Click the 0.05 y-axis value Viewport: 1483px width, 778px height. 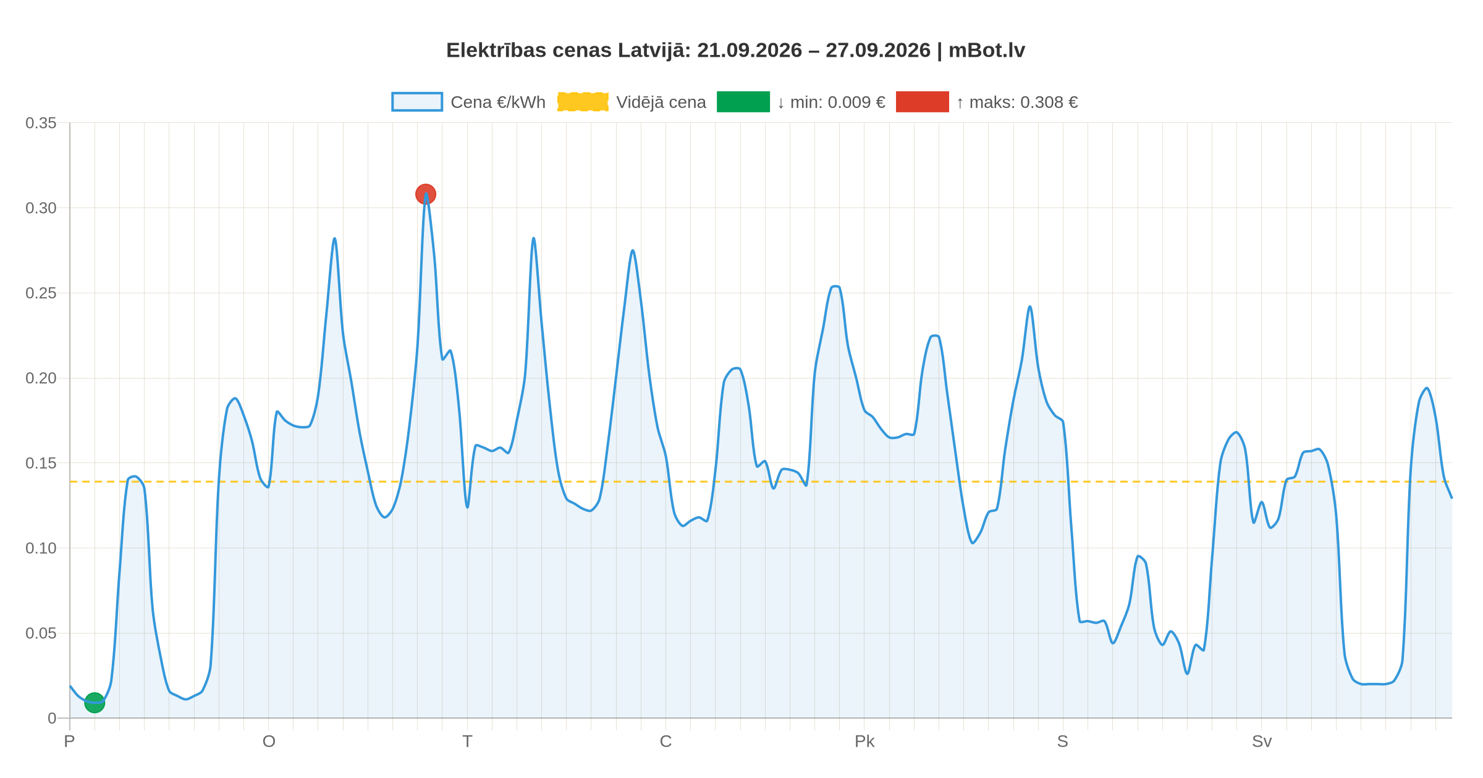pos(41,633)
